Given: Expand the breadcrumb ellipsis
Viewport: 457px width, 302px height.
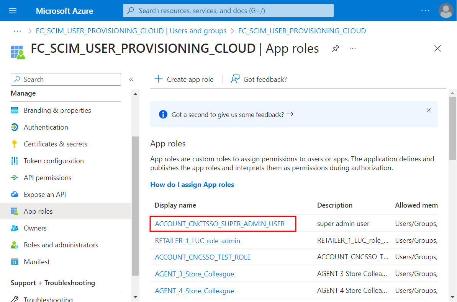Looking at the screenshot, I should (17, 31).
